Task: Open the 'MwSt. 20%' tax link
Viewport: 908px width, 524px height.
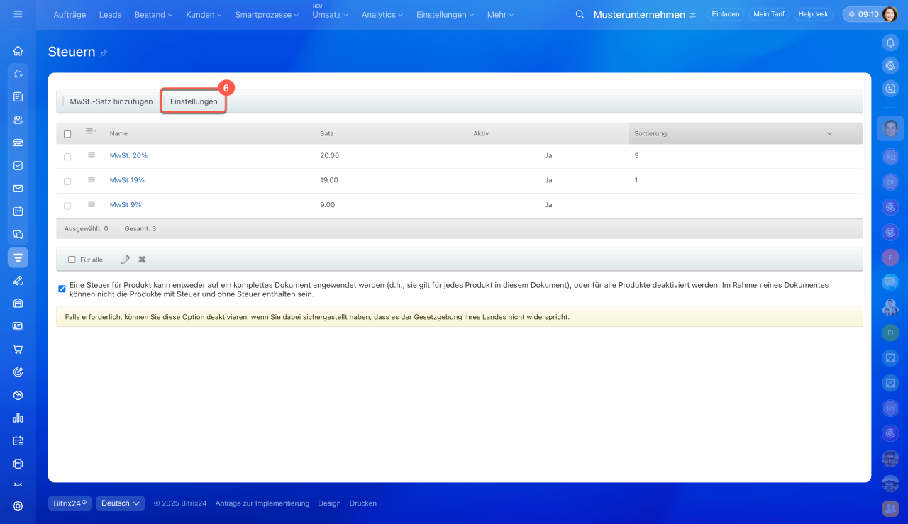Action: click(128, 155)
